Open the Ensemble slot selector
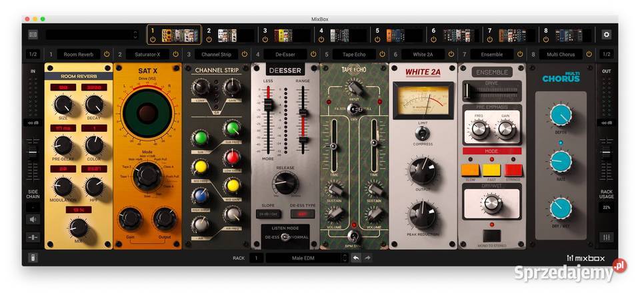This screenshot has height=295, width=640. [491, 54]
